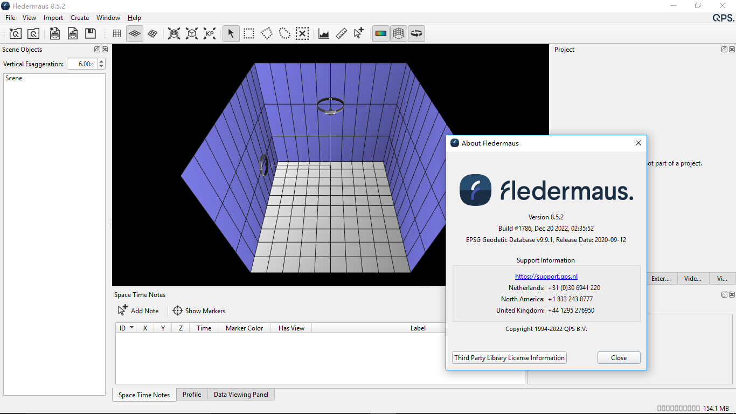Increase Vertical Exaggeration with up arrow
The width and height of the screenshot is (736, 414).
click(x=101, y=61)
